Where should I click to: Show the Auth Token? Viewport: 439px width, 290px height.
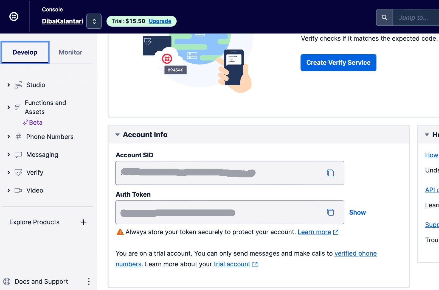click(x=358, y=213)
